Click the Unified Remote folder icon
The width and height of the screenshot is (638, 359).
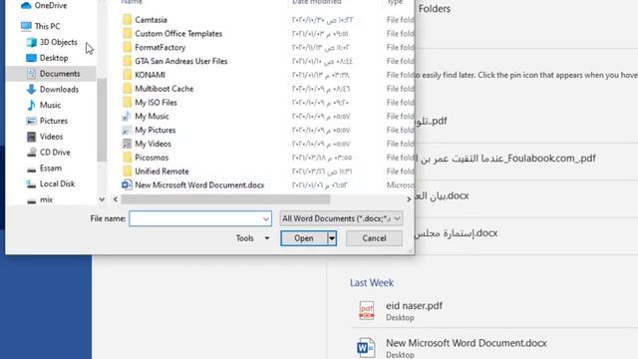(x=128, y=172)
